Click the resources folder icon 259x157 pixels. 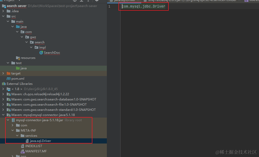pyautogui.click(x=18, y=58)
